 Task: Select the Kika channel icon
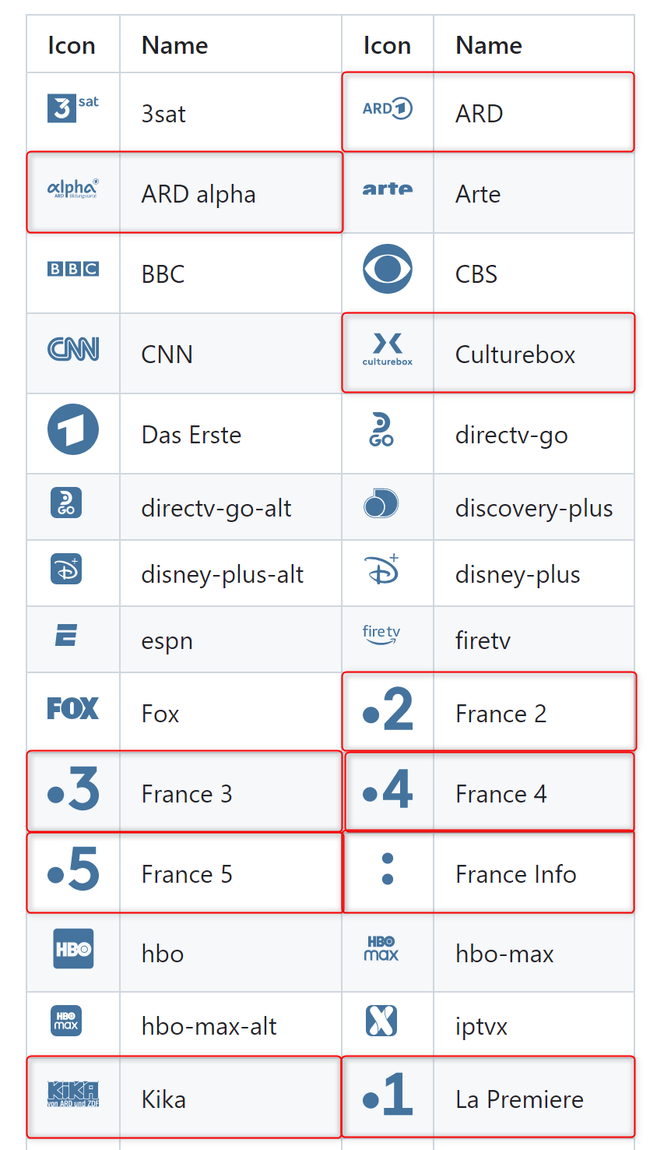click(72, 1097)
